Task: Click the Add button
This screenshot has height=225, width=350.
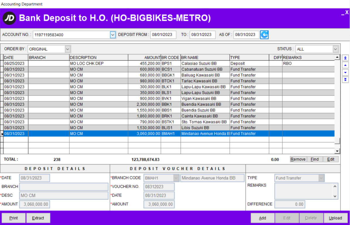Action: click(x=262, y=218)
